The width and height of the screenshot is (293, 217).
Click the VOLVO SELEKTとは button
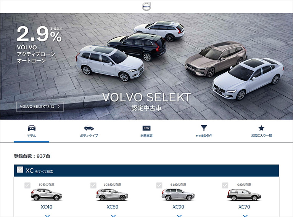click(x=40, y=107)
